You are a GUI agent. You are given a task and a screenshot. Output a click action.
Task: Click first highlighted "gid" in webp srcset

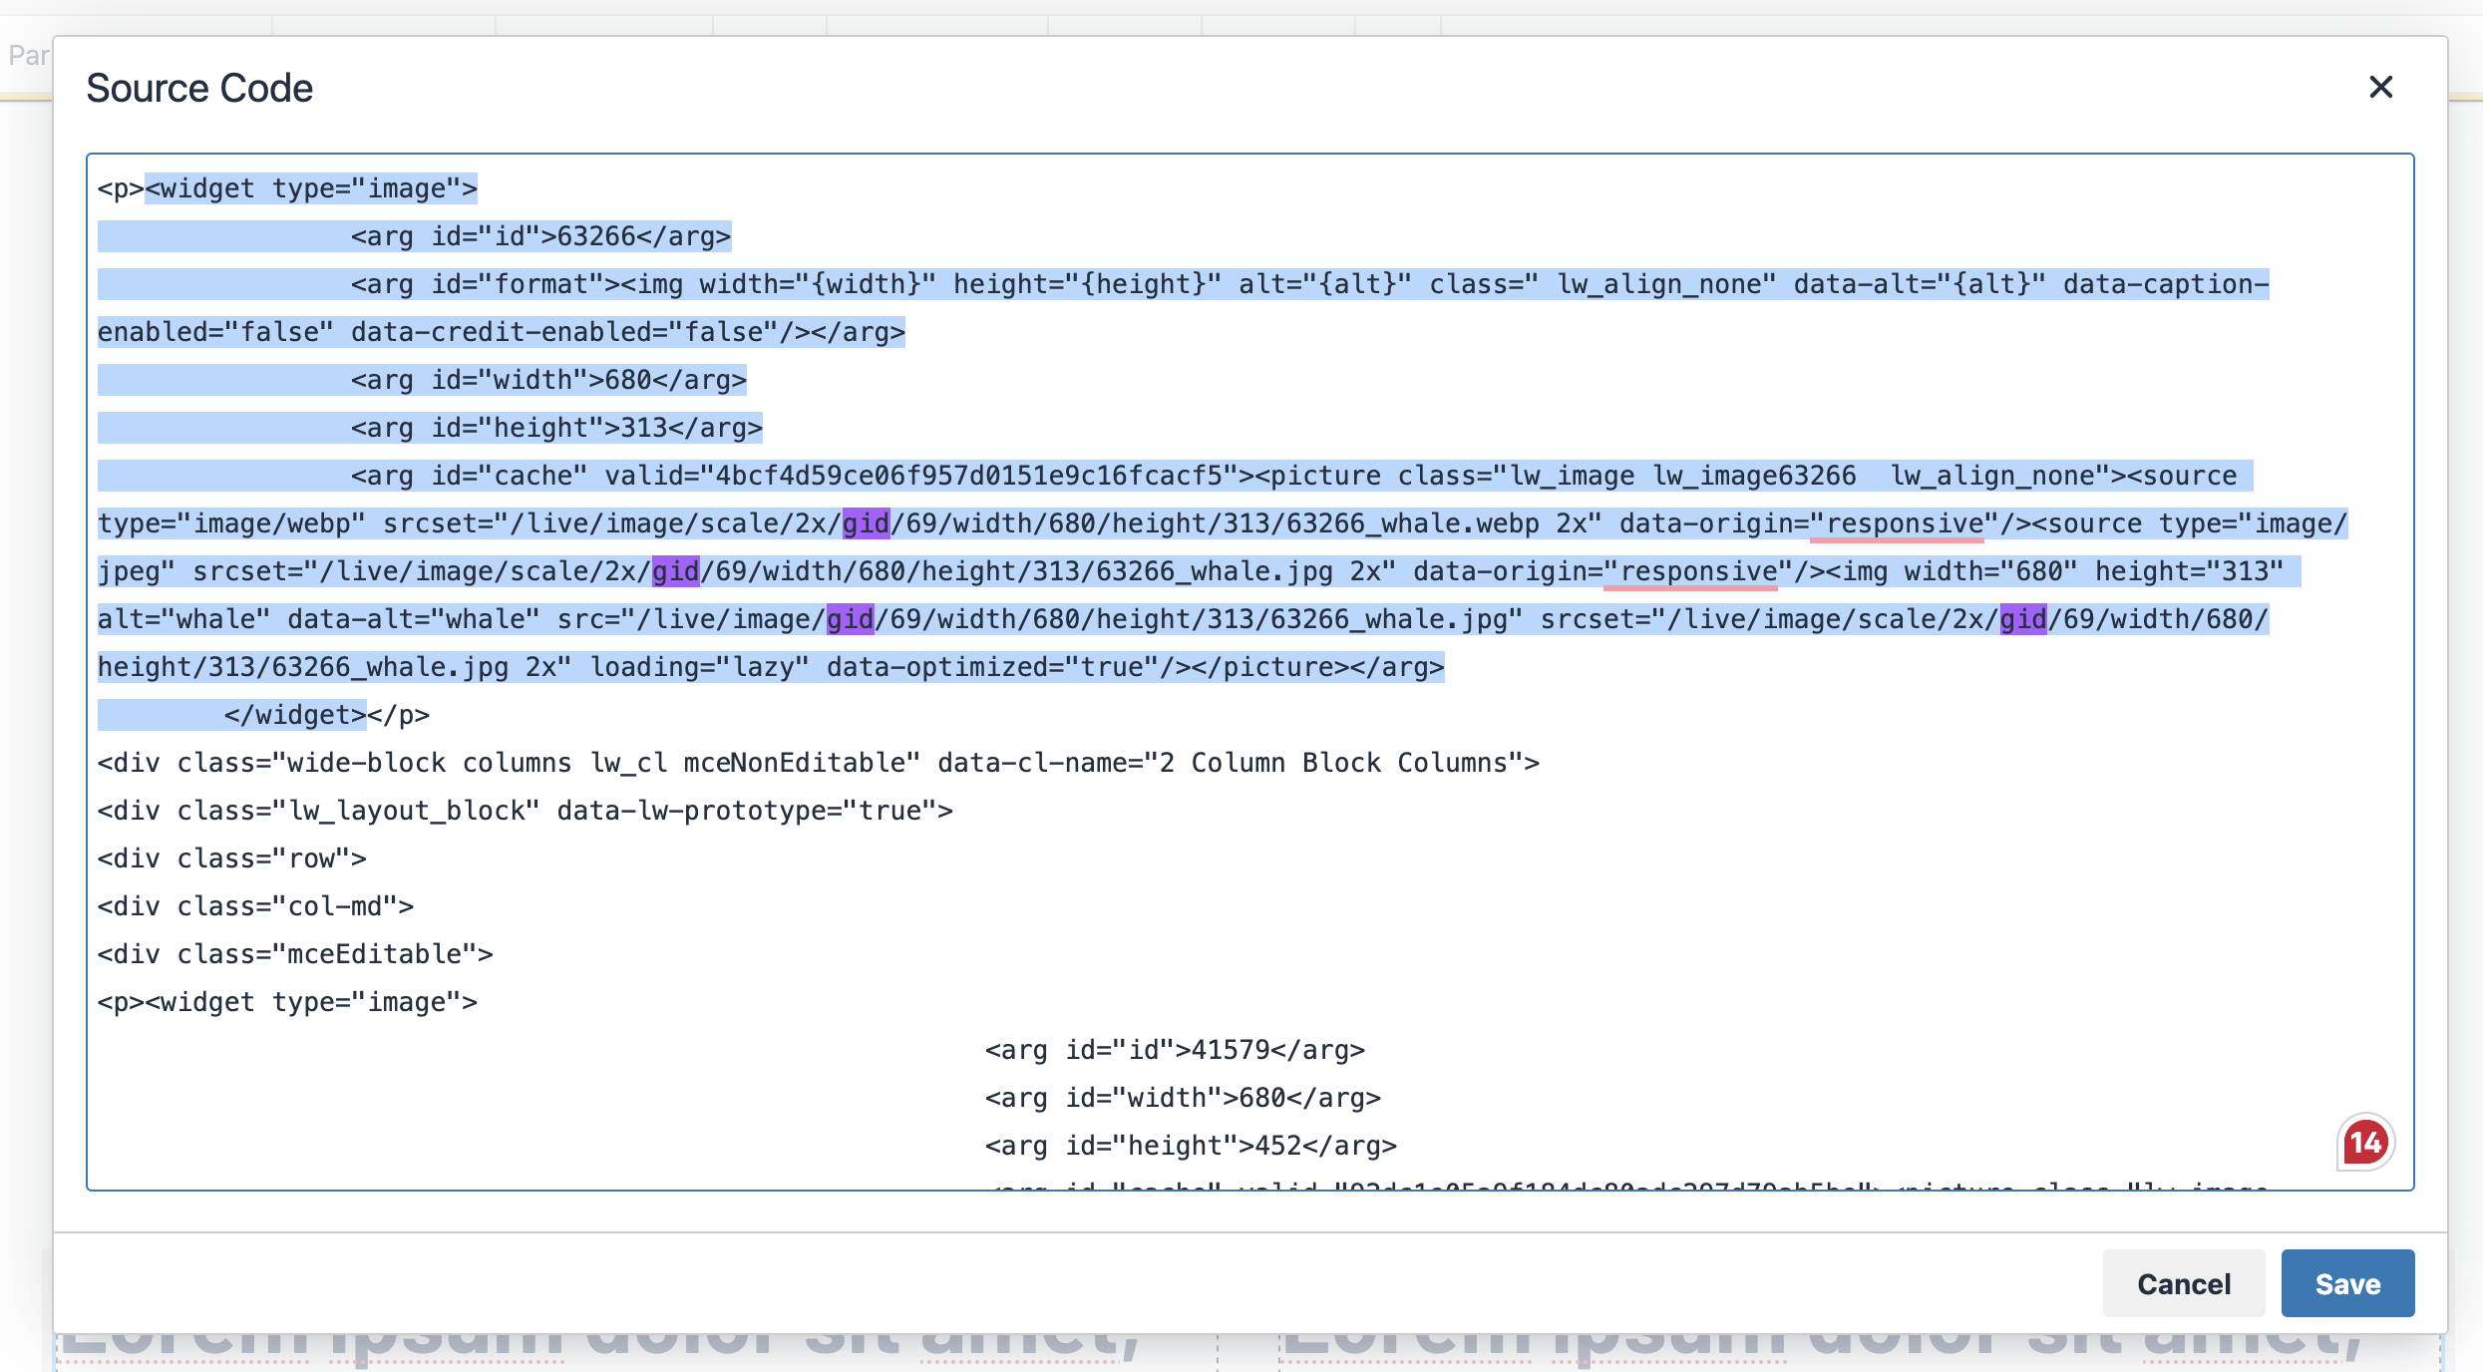[865, 523]
